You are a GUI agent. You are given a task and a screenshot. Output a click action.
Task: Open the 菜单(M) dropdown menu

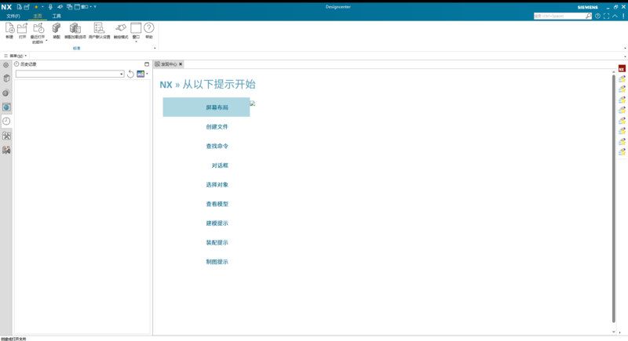pyautogui.click(x=15, y=56)
